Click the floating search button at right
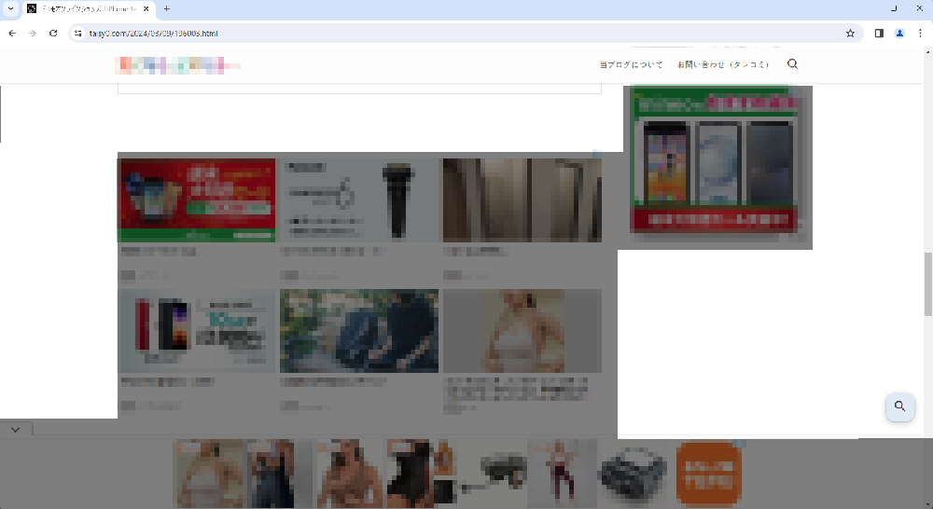 (899, 406)
